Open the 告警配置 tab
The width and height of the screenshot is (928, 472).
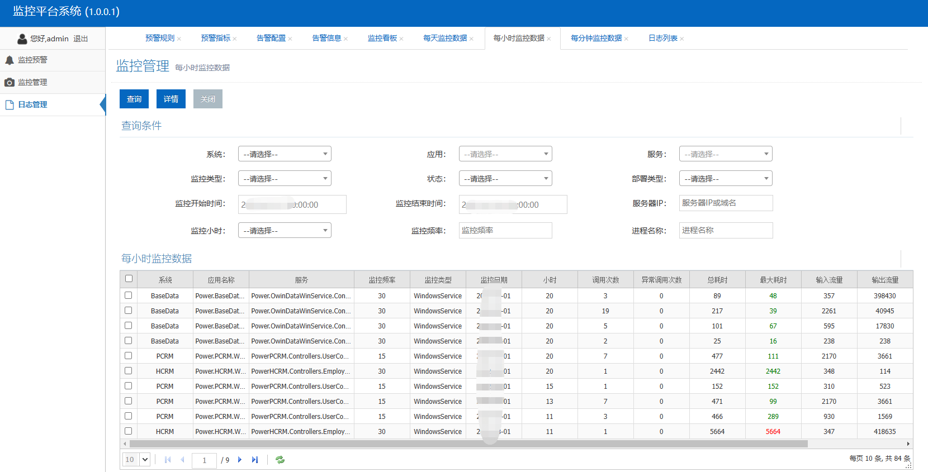coord(271,39)
